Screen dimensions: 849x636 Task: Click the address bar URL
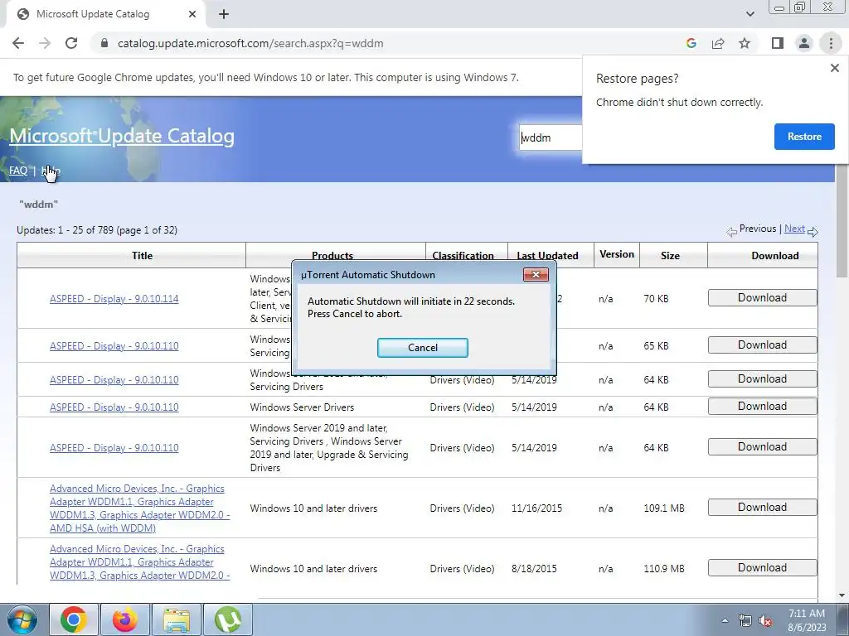[250, 43]
